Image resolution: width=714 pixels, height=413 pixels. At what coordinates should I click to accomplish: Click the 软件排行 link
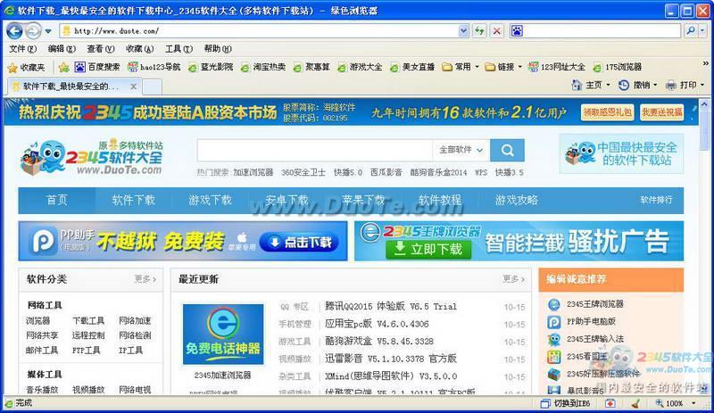(x=656, y=200)
